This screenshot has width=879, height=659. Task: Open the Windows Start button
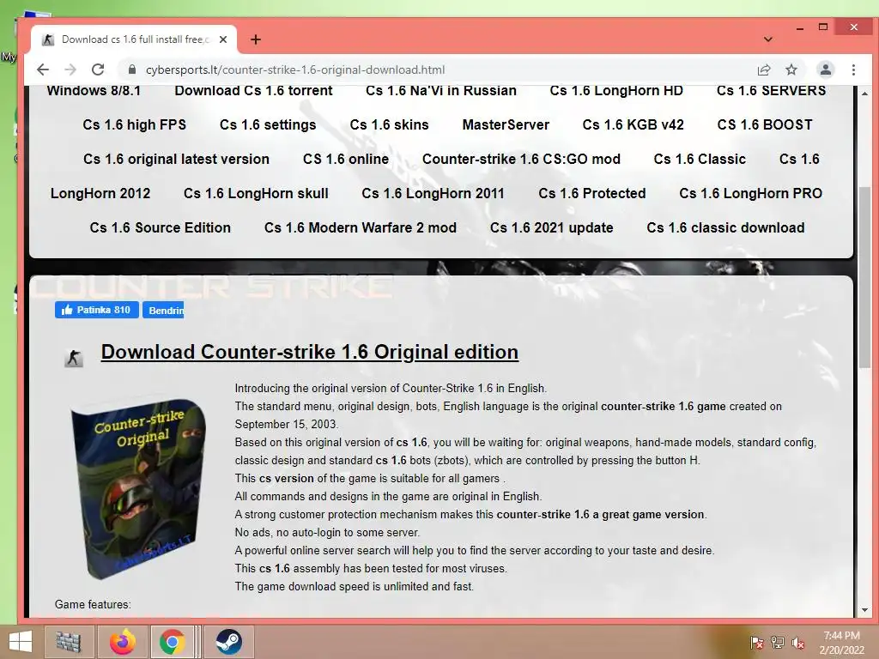click(21, 642)
